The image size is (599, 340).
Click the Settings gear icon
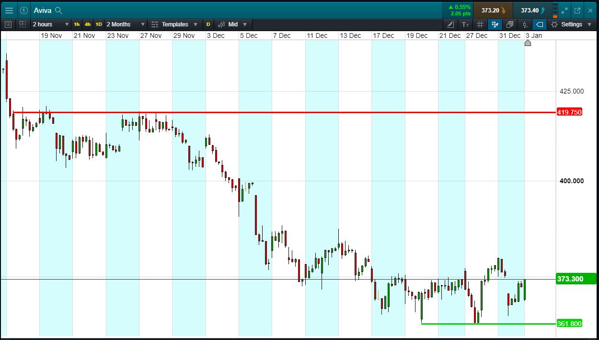(554, 24)
